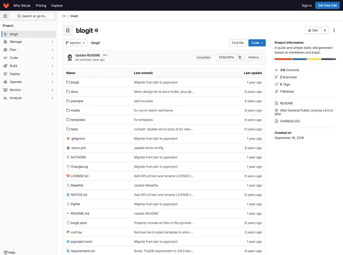Click the Find file button

point(238,43)
